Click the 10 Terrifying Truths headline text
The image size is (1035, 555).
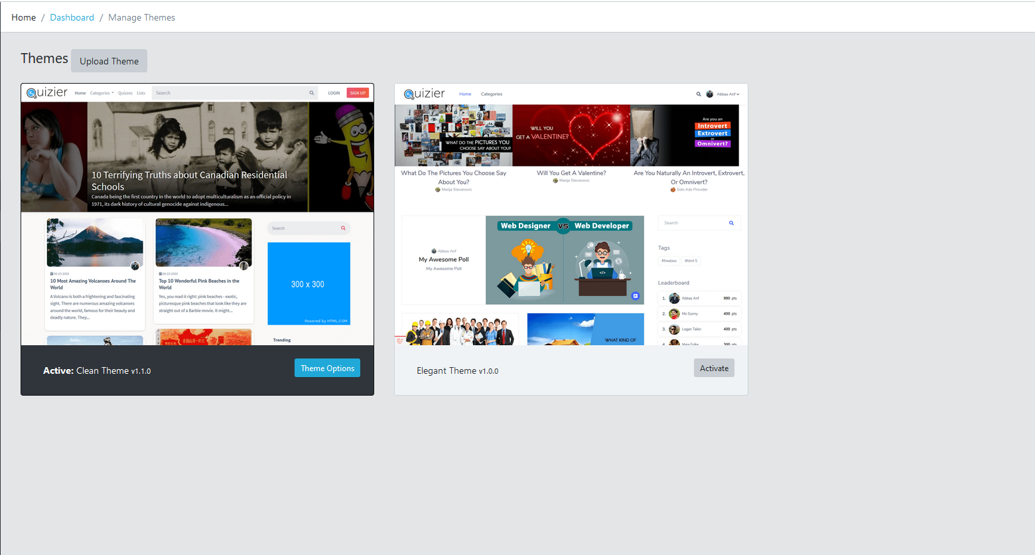[x=189, y=181]
